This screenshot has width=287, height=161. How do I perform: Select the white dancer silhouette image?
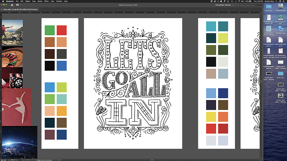coord(17,107)
